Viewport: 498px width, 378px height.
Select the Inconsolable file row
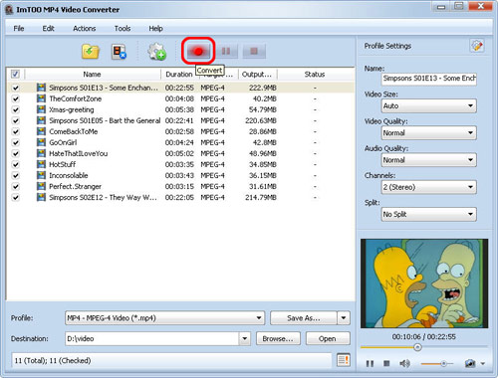pos(180,175)
